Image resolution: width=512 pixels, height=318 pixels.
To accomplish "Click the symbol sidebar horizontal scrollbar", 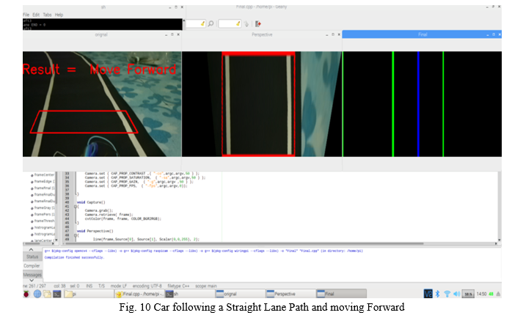I will pos(32,244).
